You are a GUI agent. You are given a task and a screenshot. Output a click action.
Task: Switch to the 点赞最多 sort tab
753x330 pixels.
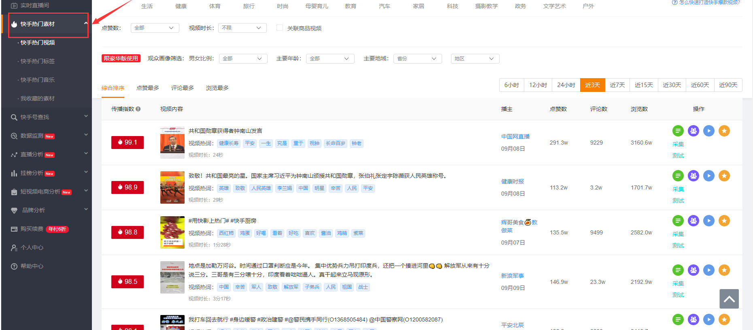[x=148, y=88]
